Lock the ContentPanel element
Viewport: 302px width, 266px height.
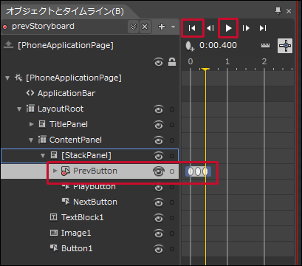172,140
